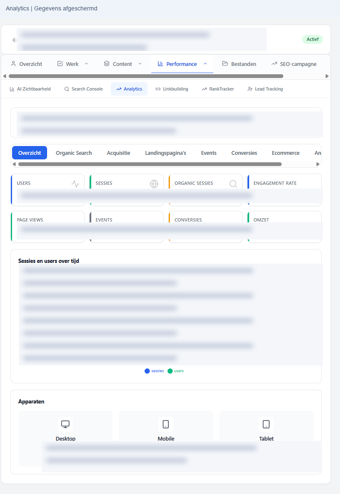Select the Ecommerce tab
This screenshot has height=494, width=340.
point(285,153)
